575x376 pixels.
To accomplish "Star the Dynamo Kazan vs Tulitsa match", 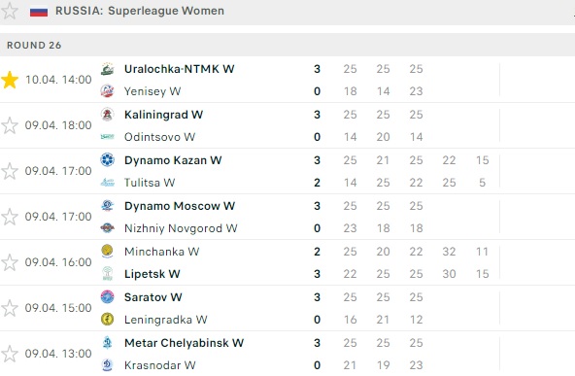I will 10,171.
